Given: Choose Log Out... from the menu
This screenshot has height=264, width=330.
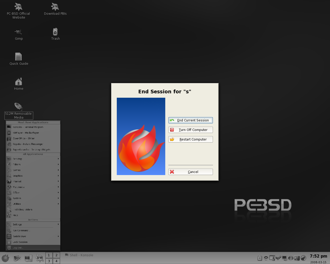Looking at the screenshot, I should point(33,248).
